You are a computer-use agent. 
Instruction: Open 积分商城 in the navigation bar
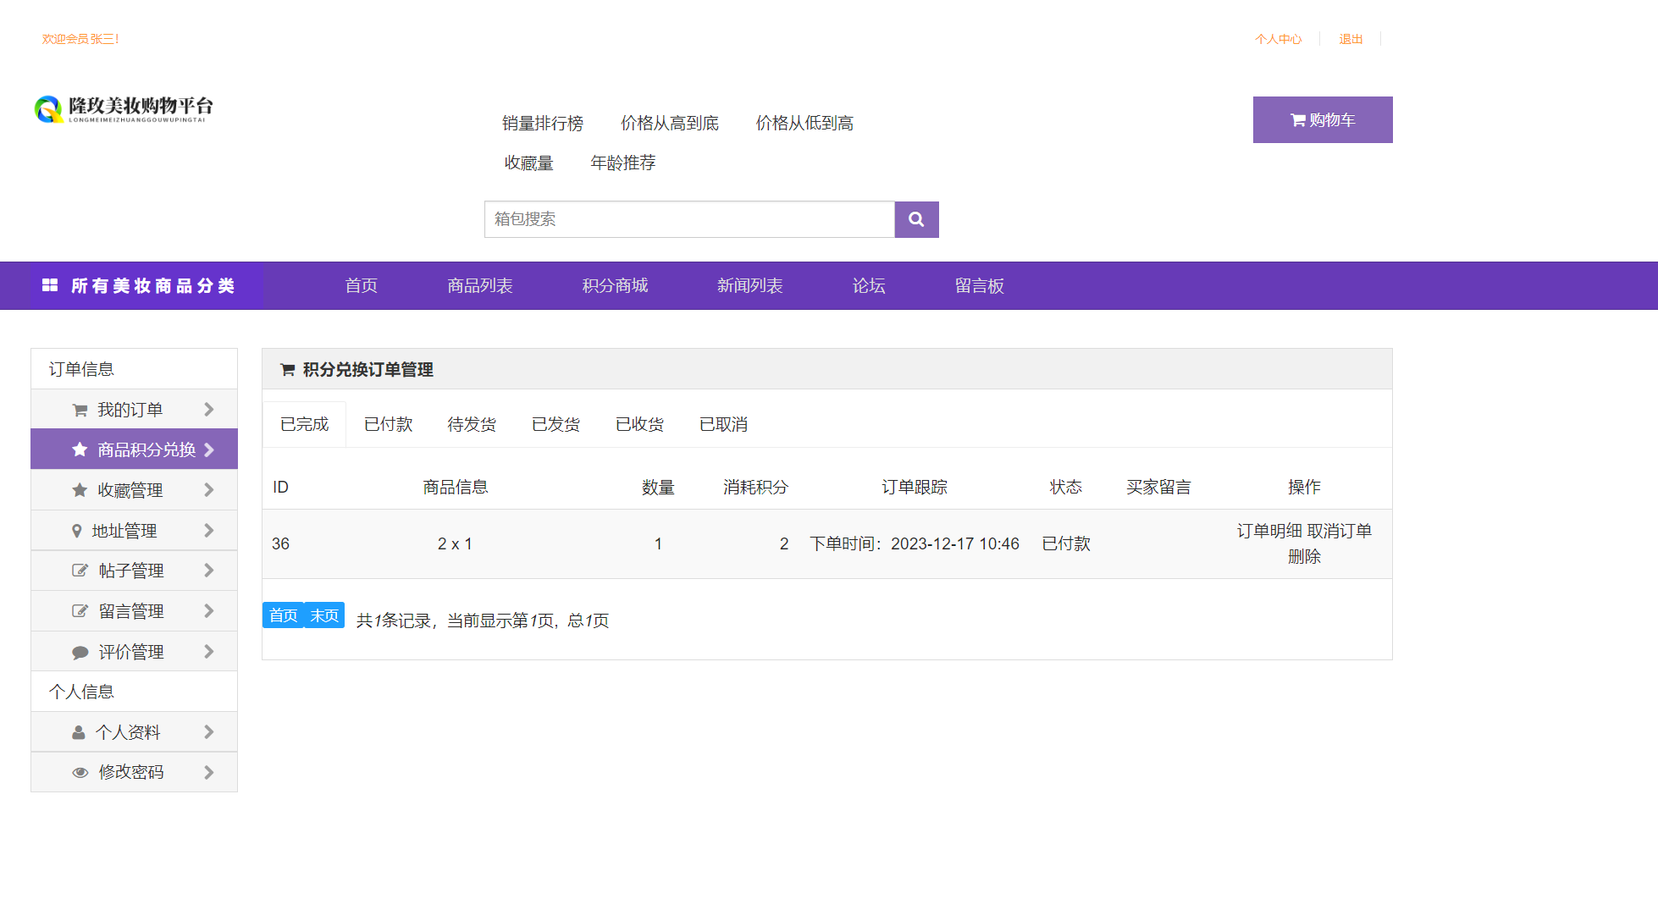coord(616,286)
